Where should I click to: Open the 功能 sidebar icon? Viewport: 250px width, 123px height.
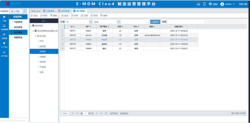tap(4, 17)
